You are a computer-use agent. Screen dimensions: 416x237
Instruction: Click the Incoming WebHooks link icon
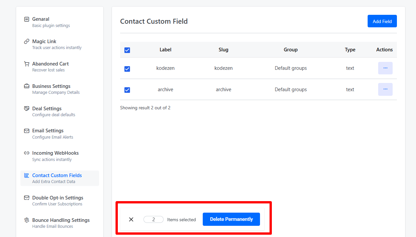(x=27, y=153)
